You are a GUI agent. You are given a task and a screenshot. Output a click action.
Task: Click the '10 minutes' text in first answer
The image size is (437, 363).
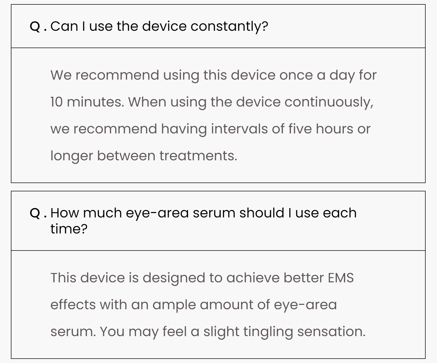pos(86,102)
